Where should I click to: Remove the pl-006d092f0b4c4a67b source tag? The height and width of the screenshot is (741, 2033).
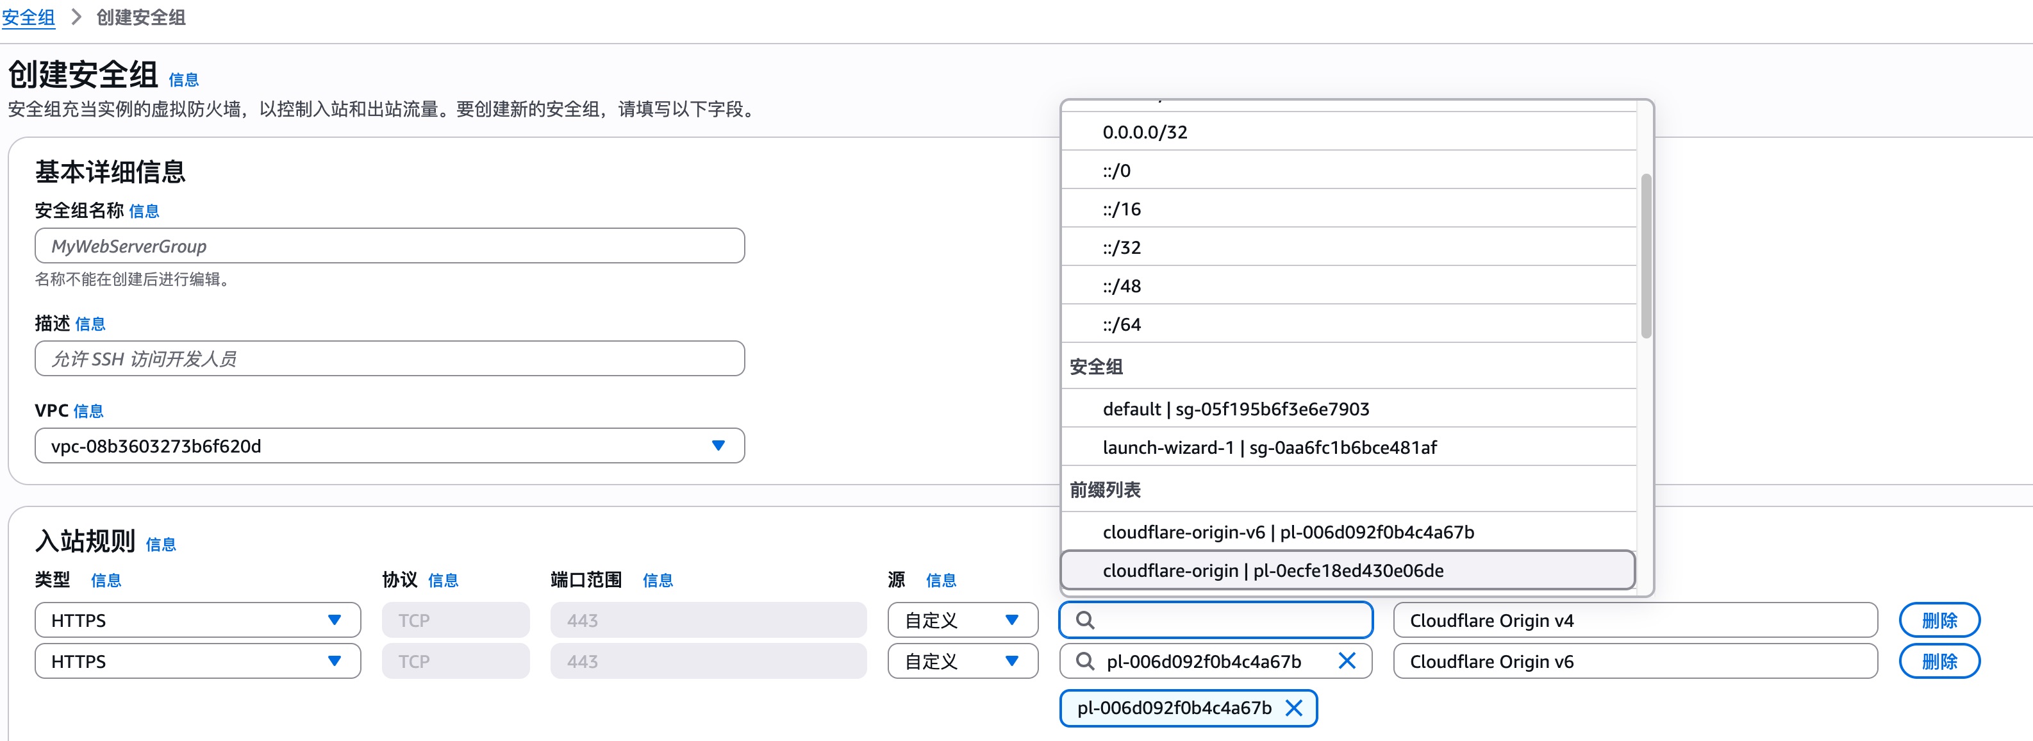click(1293, 708)
